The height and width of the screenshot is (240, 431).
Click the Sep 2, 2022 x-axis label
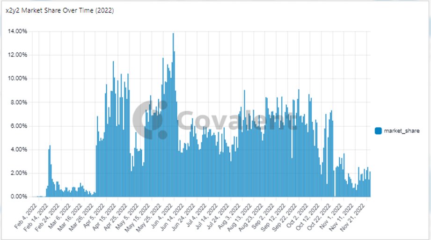(263, 216)
